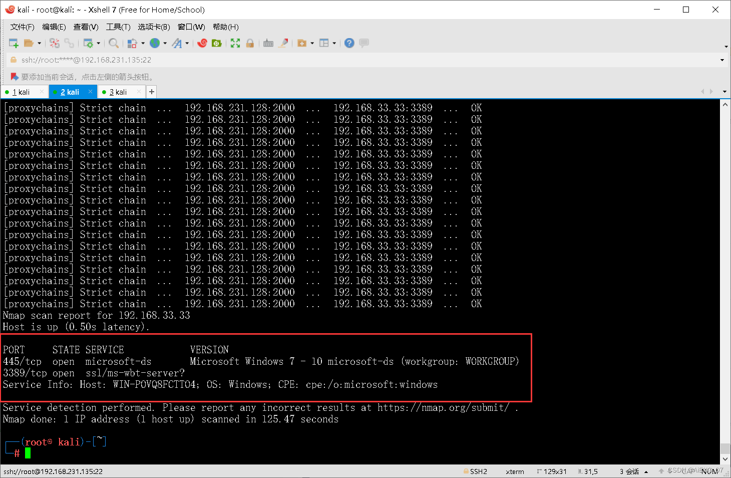The width and height of the screenshot is (731, 478).
Task: Click the vertical scrollbar thumb
Action: click(725, 448)
